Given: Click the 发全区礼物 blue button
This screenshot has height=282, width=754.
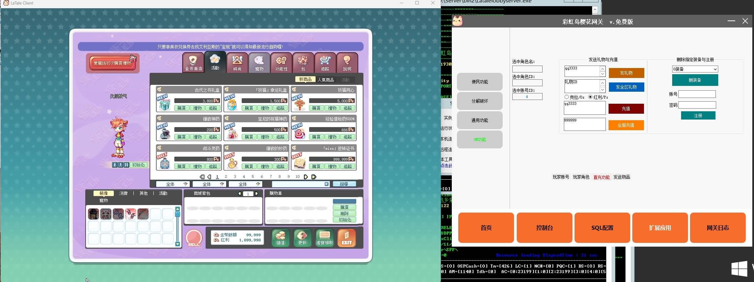Looking at the screenshot, I should 626,87.
